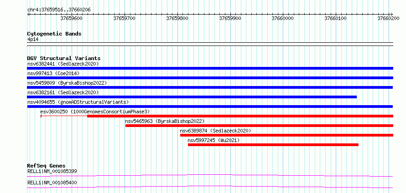This screenshot has height=193, width=406.
Task: Click the thick red bar for esv3600250
Action: [x=240, y=116]
